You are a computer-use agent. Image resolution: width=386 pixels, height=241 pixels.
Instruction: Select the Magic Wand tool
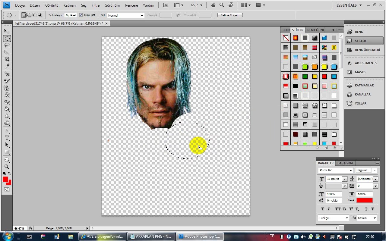click(7, 52)
